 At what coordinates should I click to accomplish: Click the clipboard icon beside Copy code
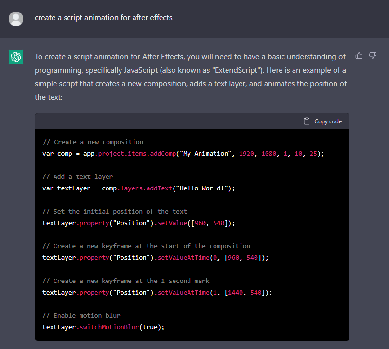pos(307,121)
